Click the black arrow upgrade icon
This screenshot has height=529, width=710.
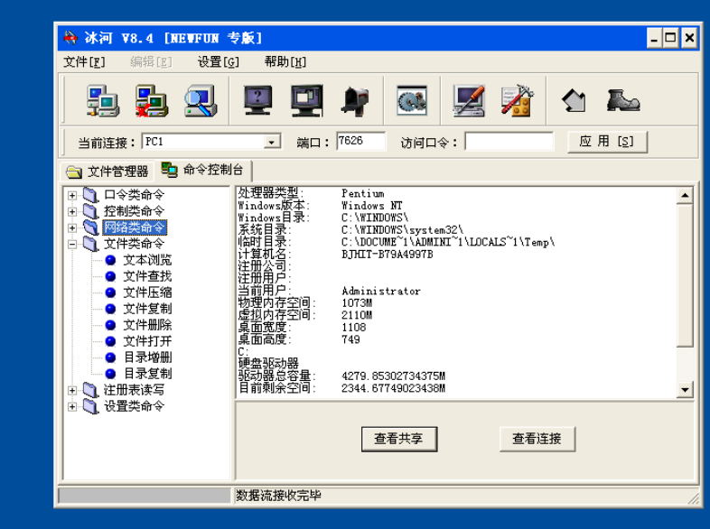point(575,100)
